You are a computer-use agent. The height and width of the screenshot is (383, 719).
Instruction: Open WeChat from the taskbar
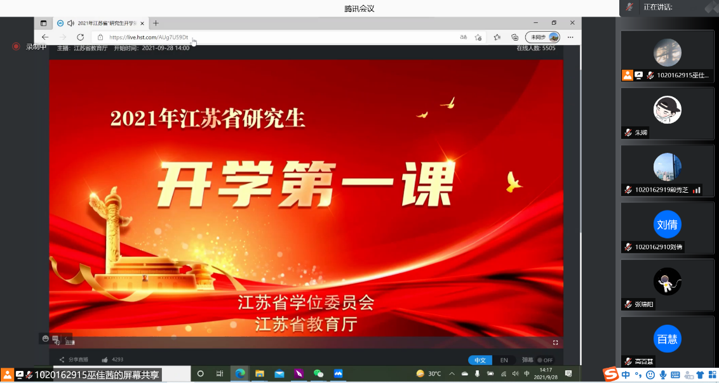point(319,374)
